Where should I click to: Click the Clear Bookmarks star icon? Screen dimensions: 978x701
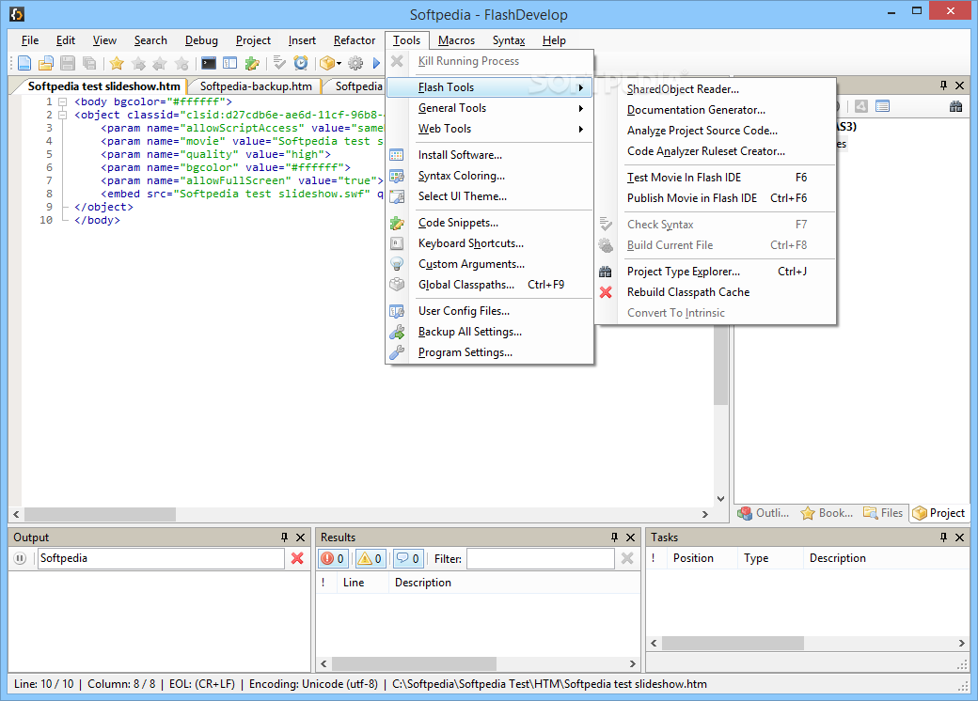point(181,63)
